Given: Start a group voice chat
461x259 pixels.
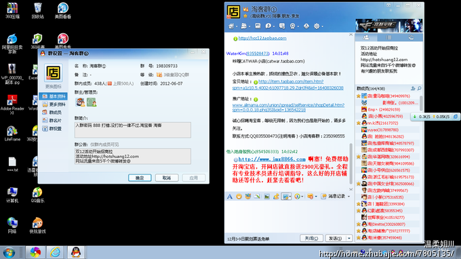Looking at the screenshot, I should [268, 26].
